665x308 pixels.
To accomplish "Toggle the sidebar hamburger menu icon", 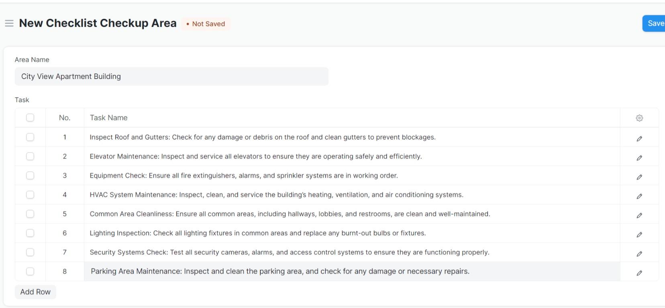I will pos(9,23).
